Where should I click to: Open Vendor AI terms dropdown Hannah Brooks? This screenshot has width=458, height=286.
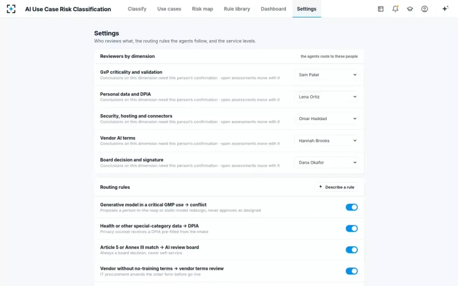[326, 141]
